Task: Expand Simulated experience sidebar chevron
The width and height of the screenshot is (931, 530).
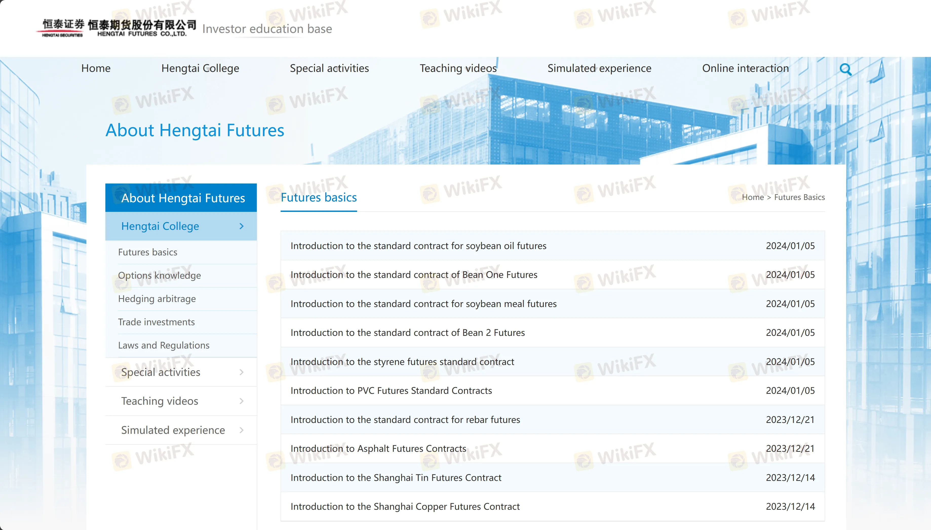Action: click(242, 430)
